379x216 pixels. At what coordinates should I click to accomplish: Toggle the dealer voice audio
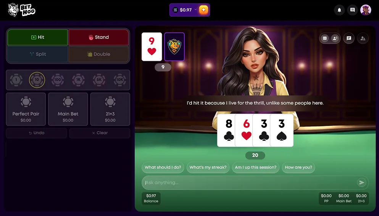point(335,38)
